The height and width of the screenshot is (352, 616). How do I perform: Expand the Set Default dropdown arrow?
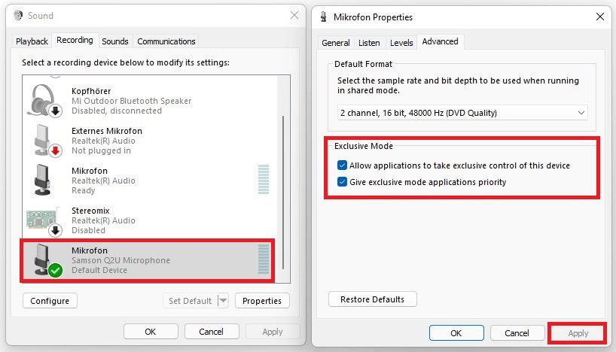click(222, 301)
